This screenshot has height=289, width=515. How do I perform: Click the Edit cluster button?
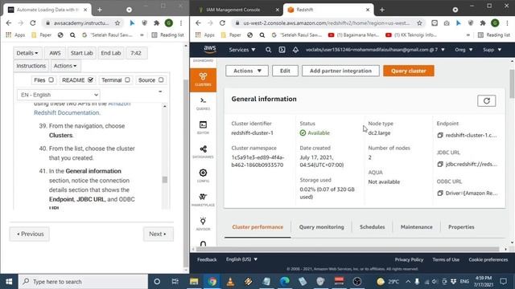click(x=285, y=71)
